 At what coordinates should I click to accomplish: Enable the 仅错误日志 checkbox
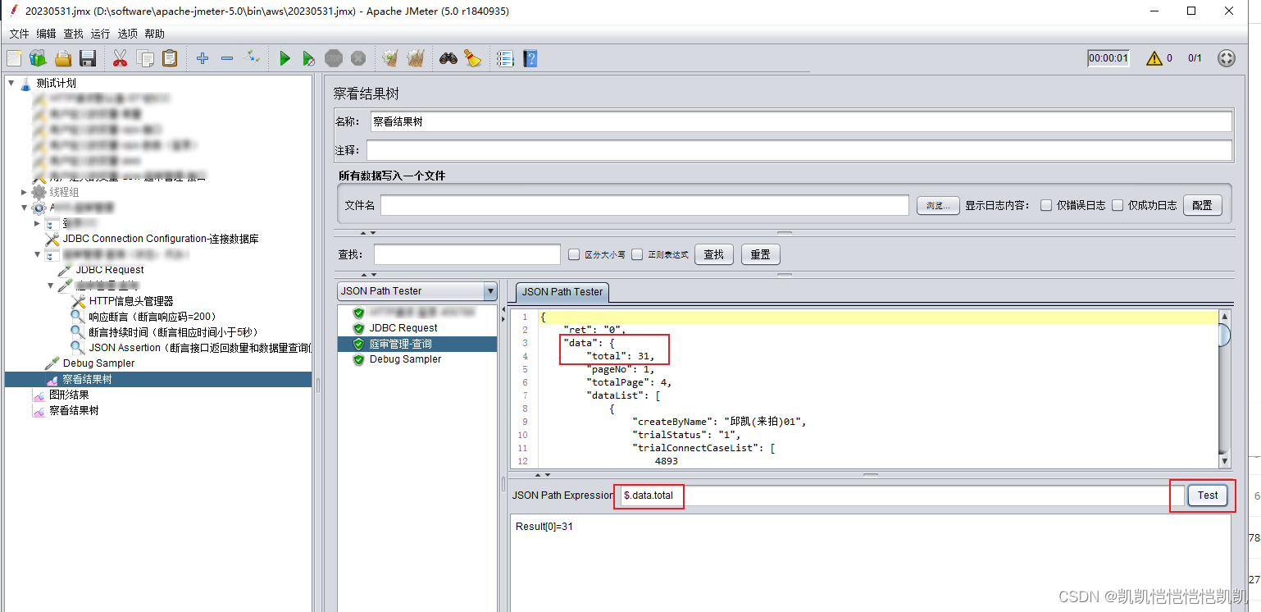1046,205
